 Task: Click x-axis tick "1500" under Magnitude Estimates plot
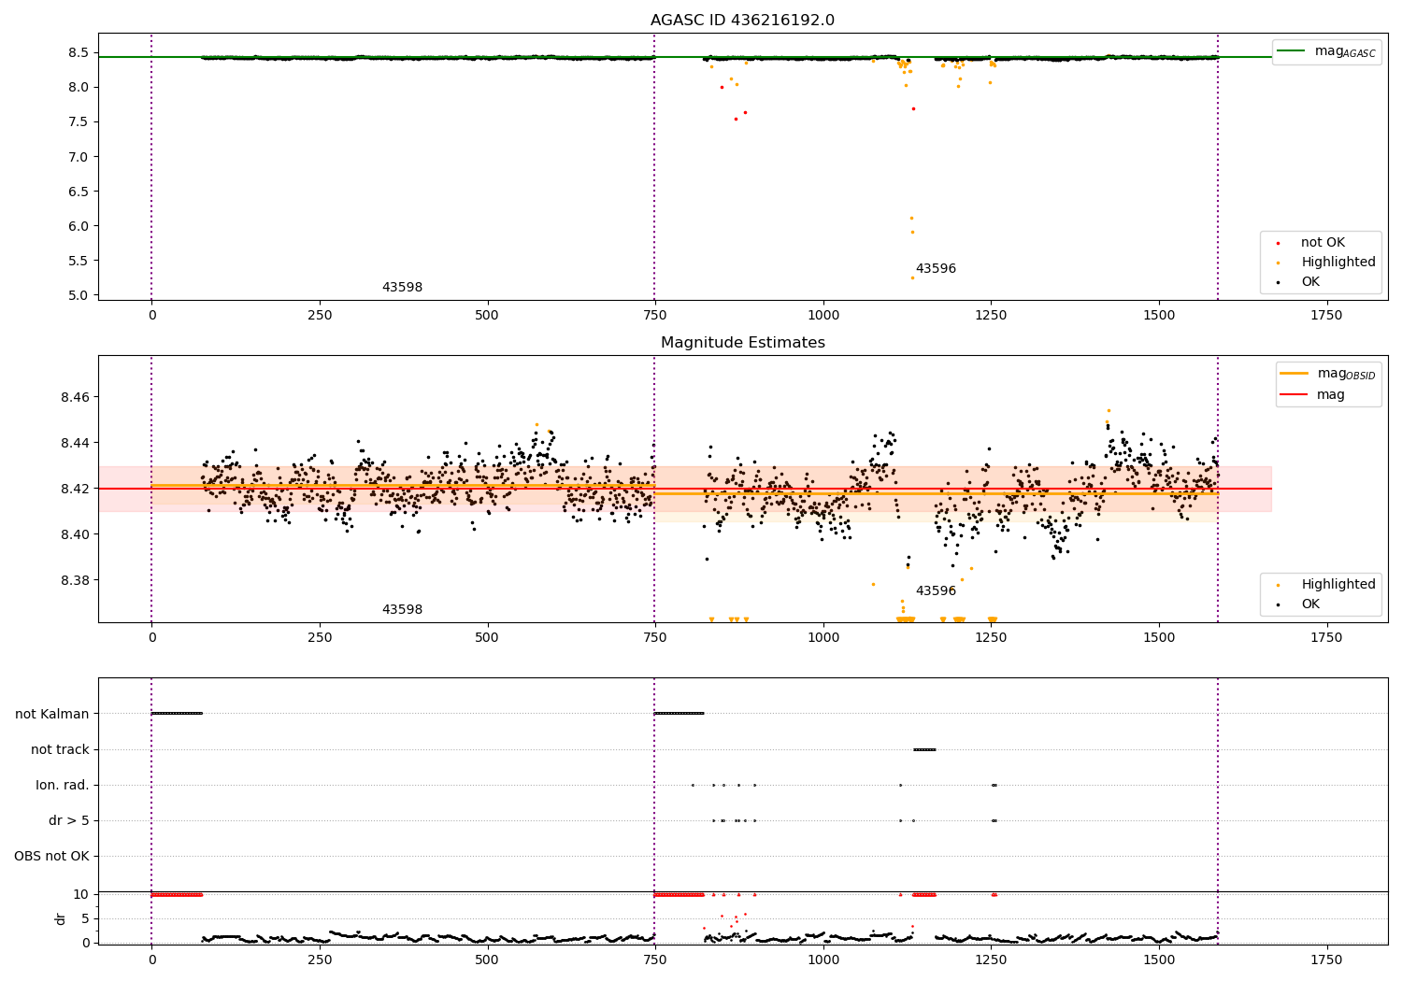(x=1159, y=638)
